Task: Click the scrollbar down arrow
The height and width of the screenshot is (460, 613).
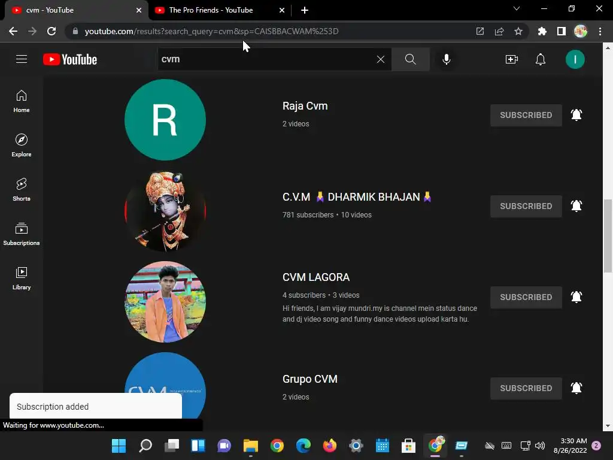Action: tap(608, 426)
